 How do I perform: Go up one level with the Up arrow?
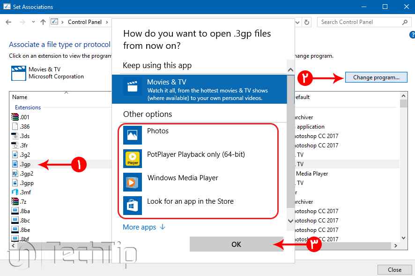coord(43,22)
